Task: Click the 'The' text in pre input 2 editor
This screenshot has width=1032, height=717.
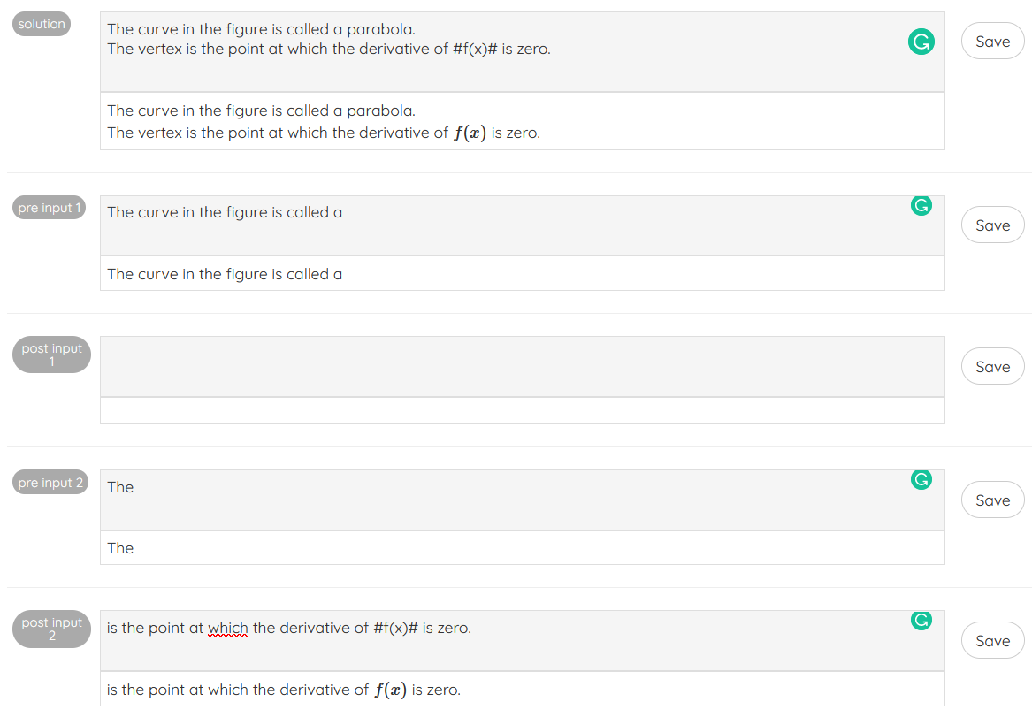Action: pyautogui.click(x=120, y=486)
